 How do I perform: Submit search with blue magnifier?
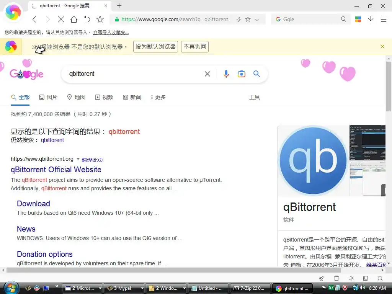coord(256,74)
